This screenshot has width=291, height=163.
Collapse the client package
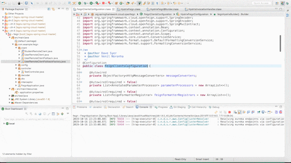click(16, 48)
